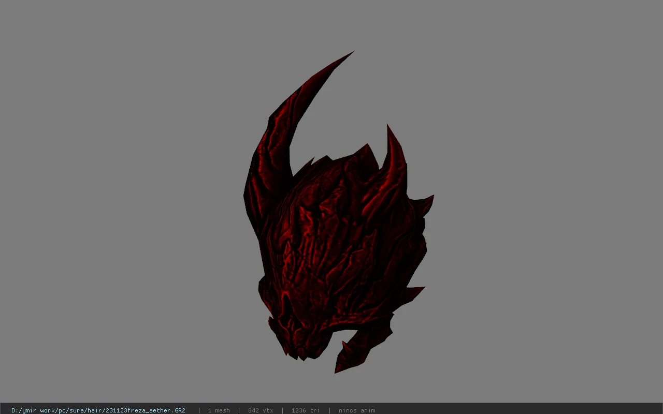Click the file path 231123freza_aether.GR2
663x414 pixels.
point(98,410)
